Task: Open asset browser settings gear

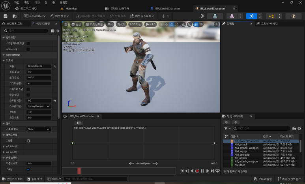Action: pyautogui.click(x=299, y=128)
